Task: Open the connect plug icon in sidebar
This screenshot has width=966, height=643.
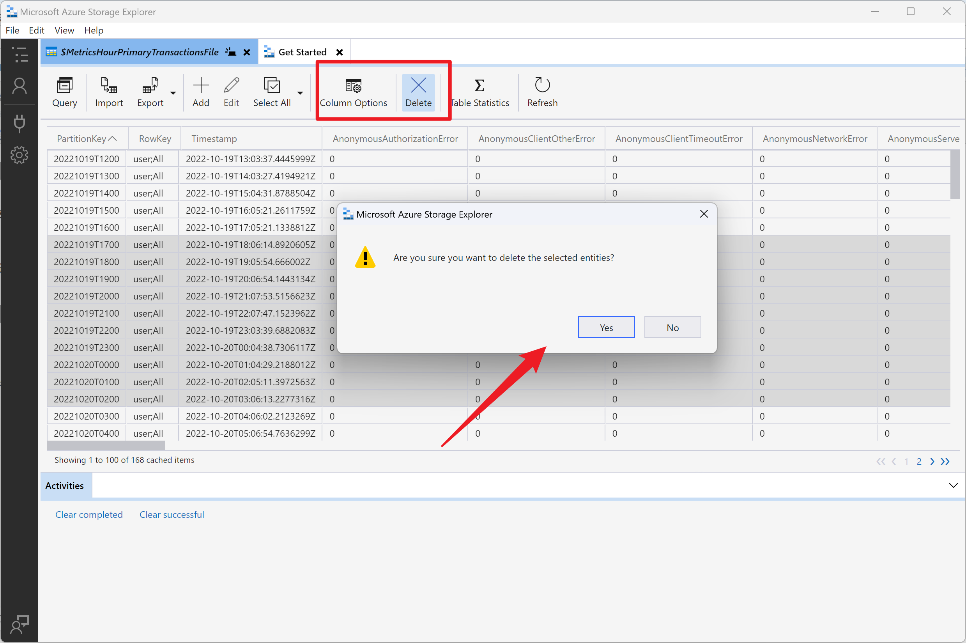Action: (x=19, y=124)
